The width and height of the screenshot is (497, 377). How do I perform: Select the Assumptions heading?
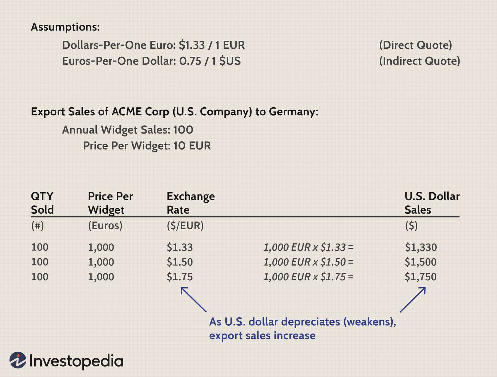pos(65,27)
